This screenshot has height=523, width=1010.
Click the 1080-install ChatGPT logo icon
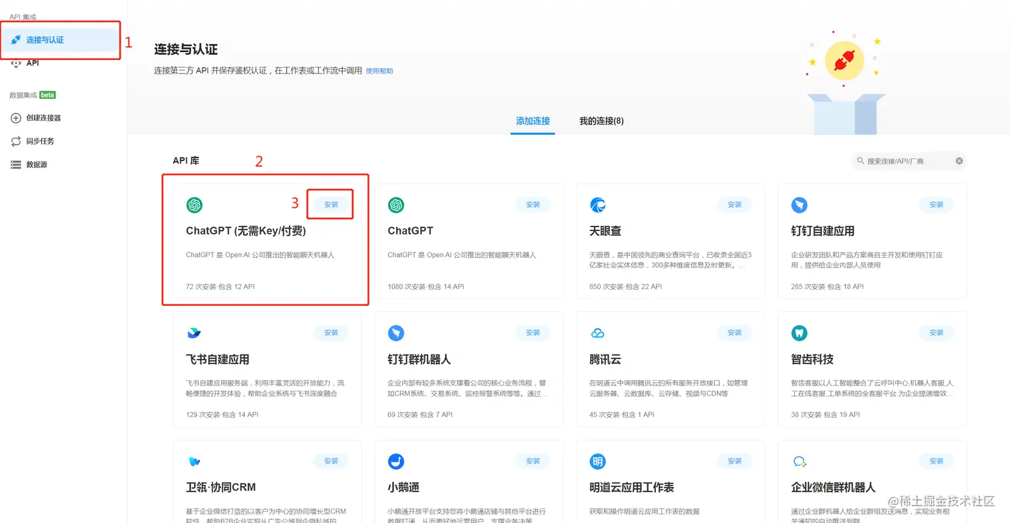click(396, 205)
